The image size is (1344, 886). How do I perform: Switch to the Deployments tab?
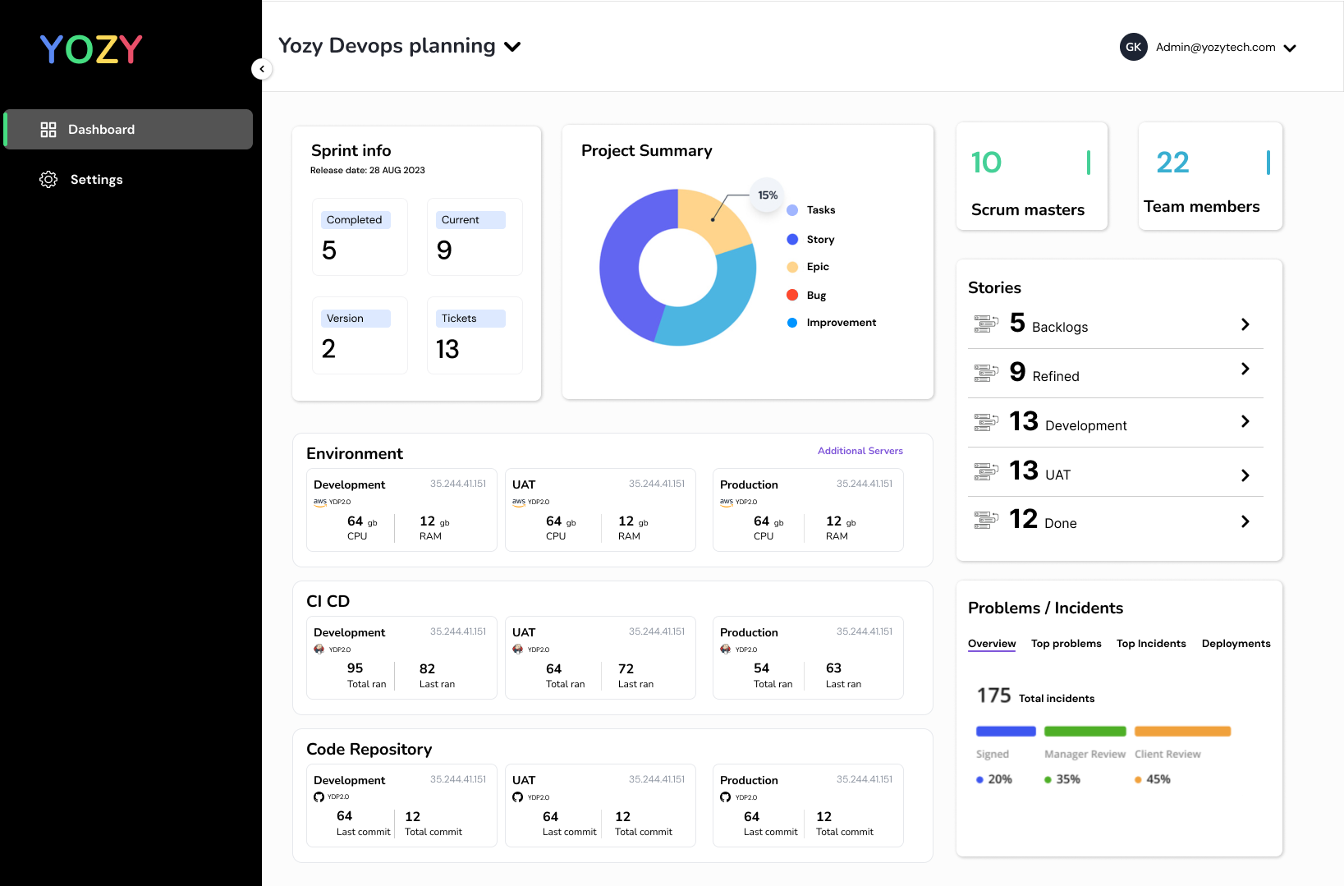(x=1236, y=644)
